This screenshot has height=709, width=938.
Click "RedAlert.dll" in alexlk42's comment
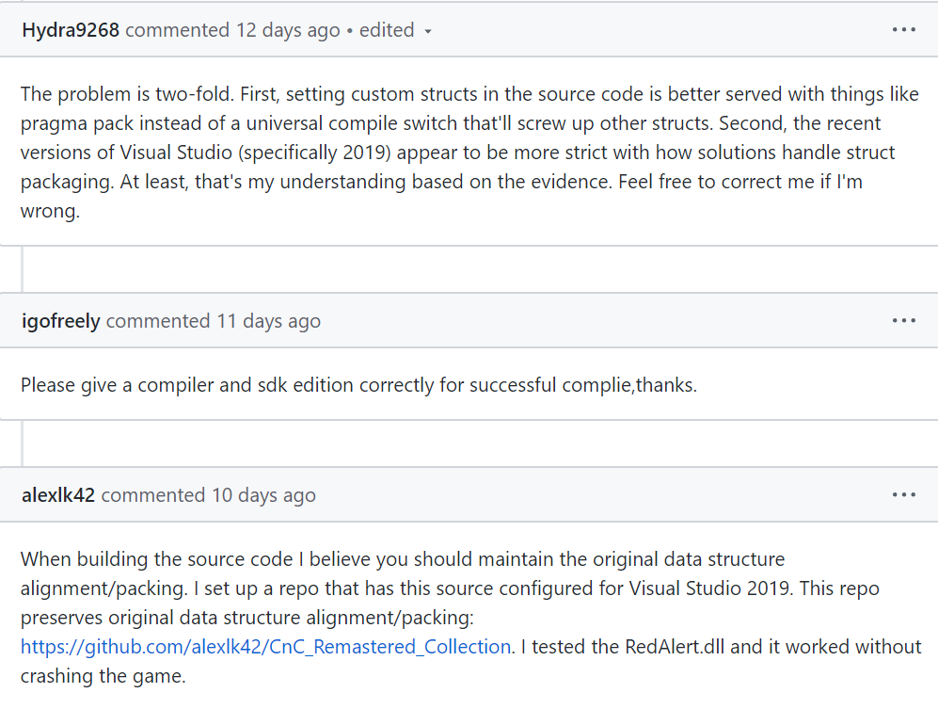[680, 647]
